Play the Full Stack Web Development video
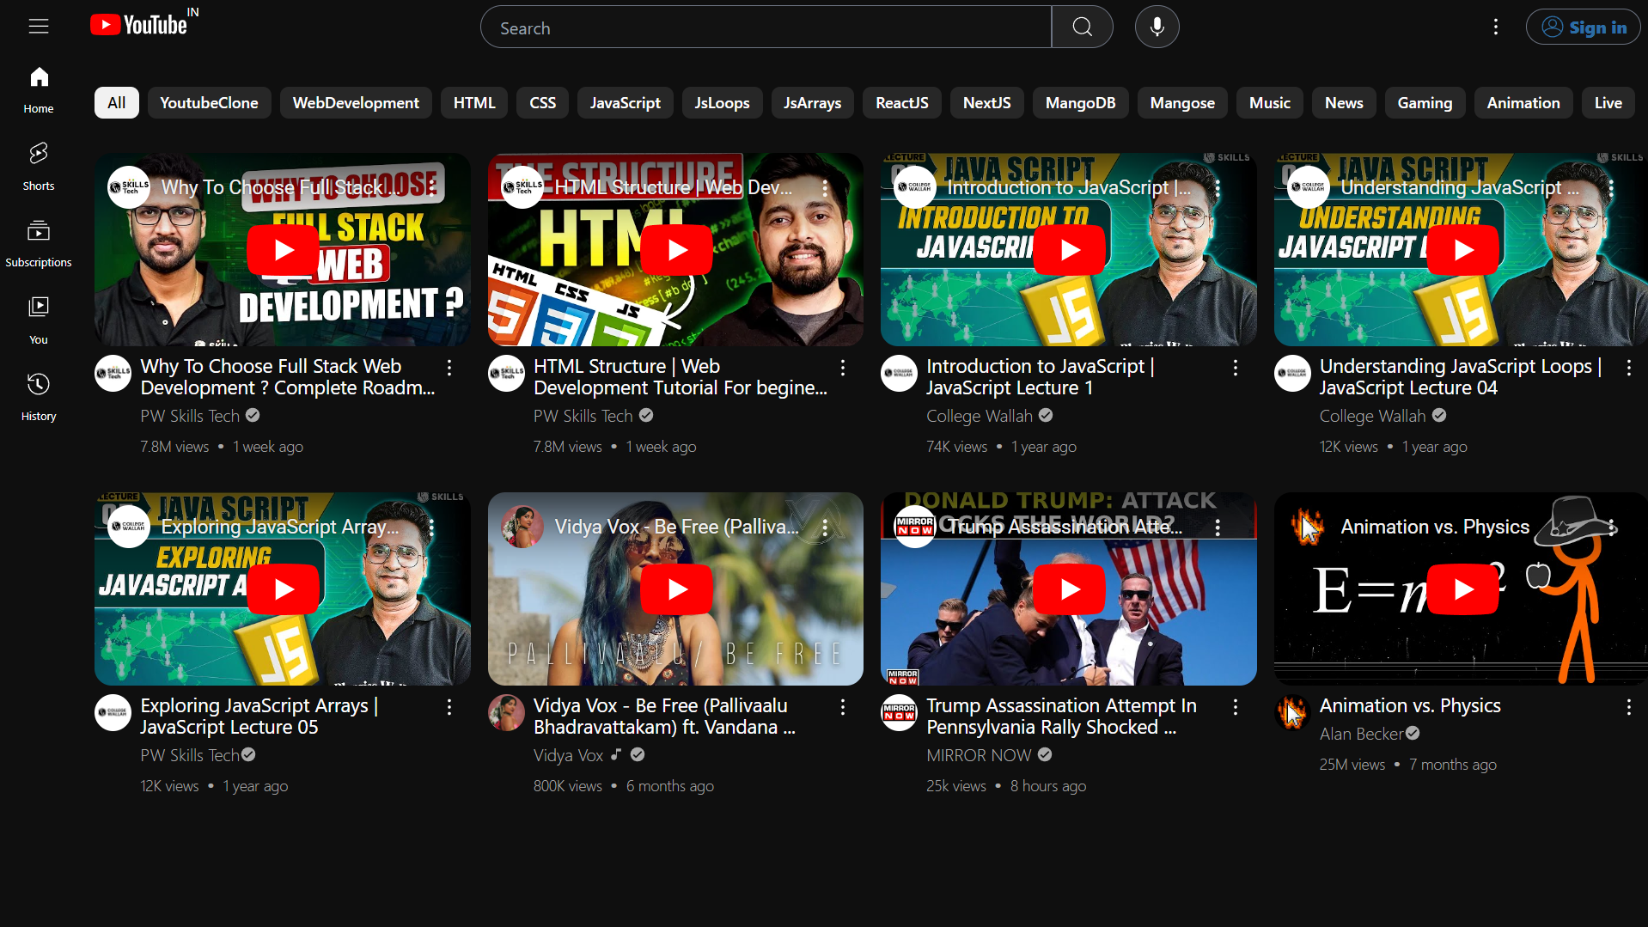The image size is (1648, 927). pos(283,250)
